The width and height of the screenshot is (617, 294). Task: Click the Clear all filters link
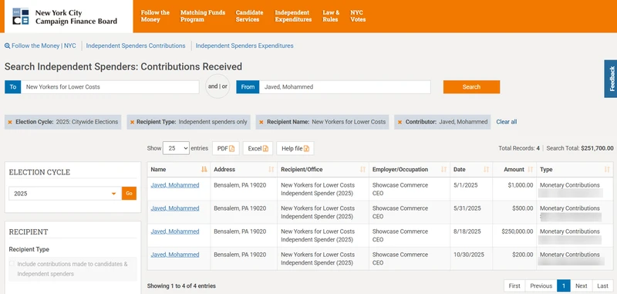[507, 122]
